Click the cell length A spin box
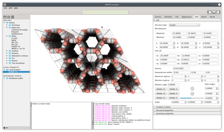This screenshot has width=224, height=132. [167, 43]
